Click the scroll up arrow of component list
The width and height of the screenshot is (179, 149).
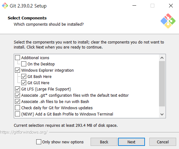click(162, 58)
